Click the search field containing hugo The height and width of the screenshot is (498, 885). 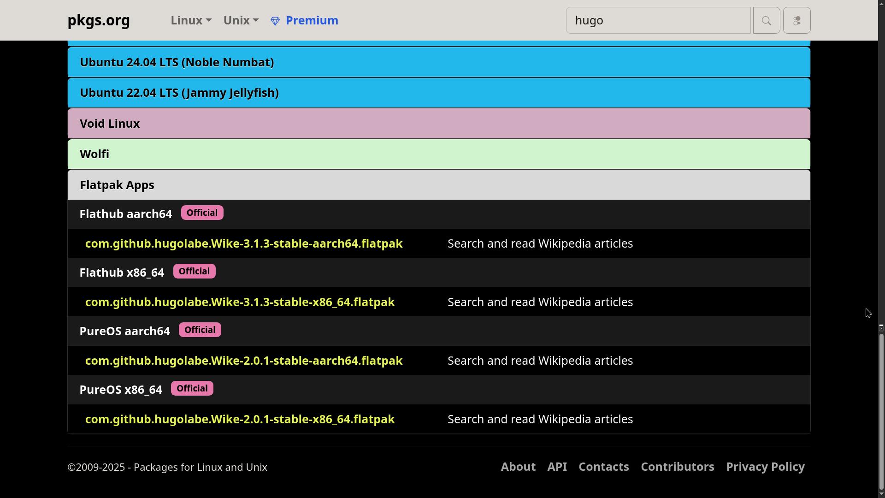[658, 21]
